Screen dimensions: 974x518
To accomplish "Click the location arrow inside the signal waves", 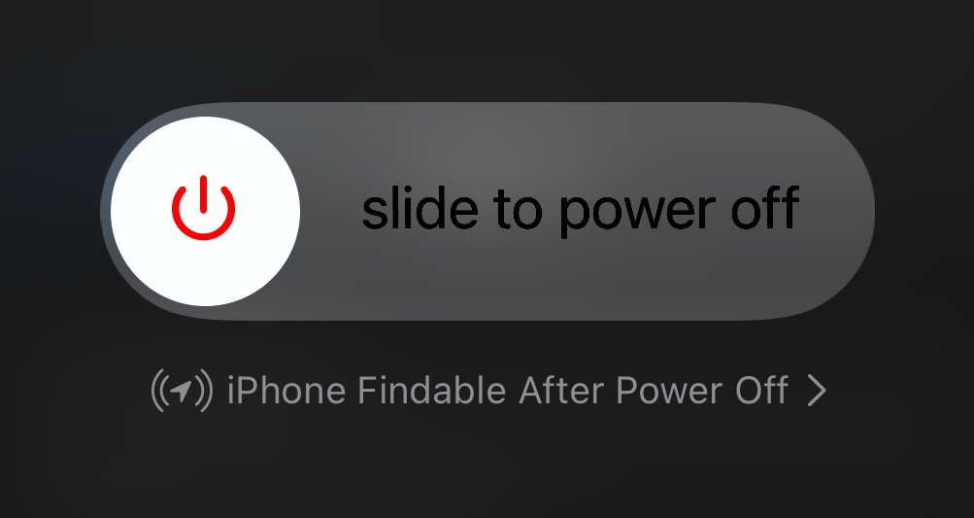I will pyautogui.click(x=182, y=391).
